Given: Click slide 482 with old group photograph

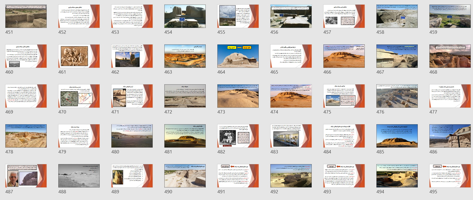Looking at the screenshot, I should (238, 136).
